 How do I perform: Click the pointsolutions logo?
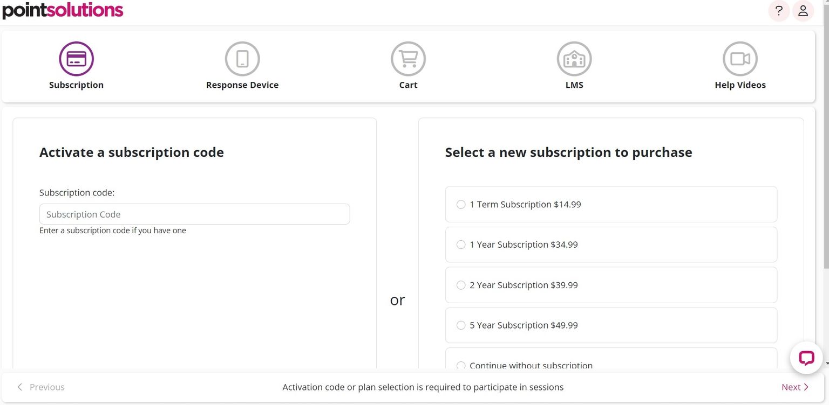coord(63,10)
